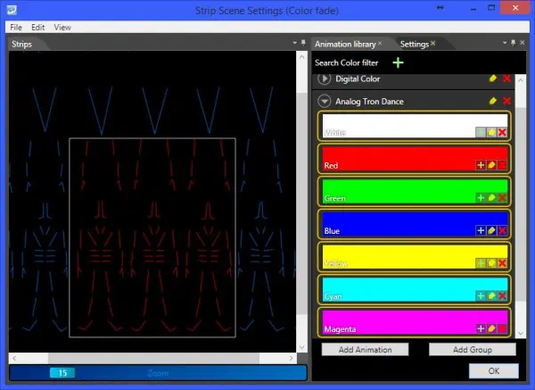Delete the White animation

click(x=502, y=132)
